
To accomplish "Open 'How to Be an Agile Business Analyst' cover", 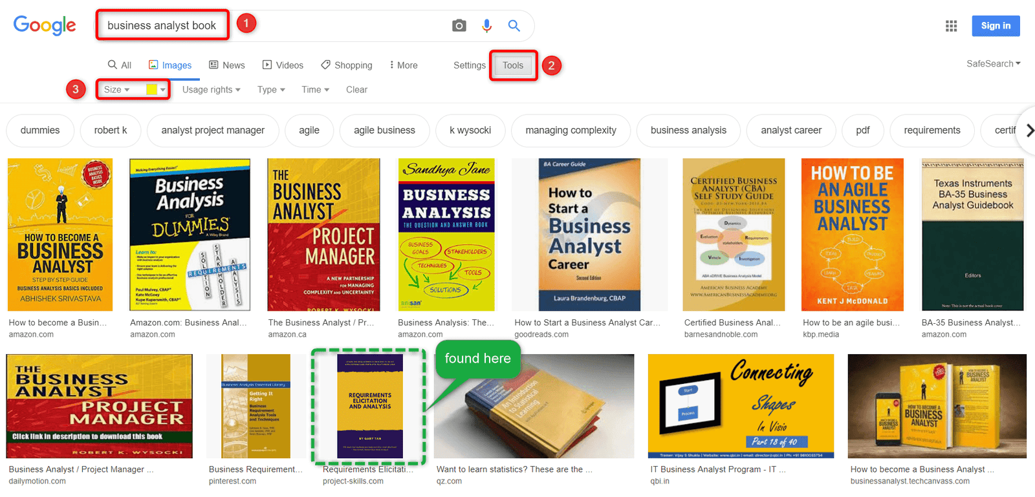I will click(x=853, y=235).
